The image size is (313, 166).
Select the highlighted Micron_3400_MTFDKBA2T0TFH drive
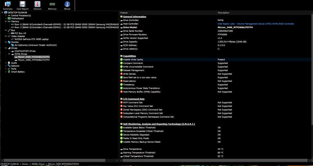pos(34,57)
